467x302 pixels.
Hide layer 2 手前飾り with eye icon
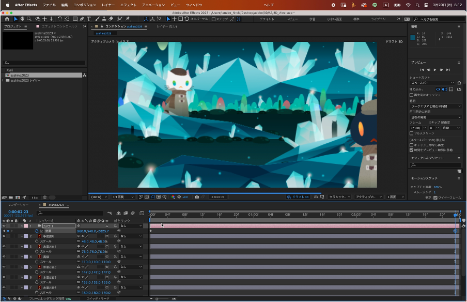4,236
